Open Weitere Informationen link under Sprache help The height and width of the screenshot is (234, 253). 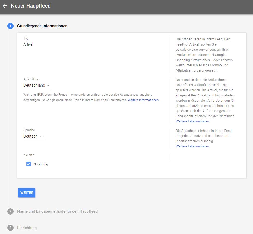click(192, 146)
